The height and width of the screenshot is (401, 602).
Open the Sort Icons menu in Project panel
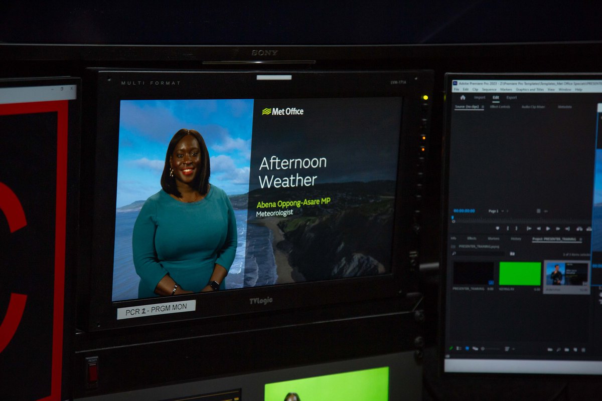tap(509, 349)
